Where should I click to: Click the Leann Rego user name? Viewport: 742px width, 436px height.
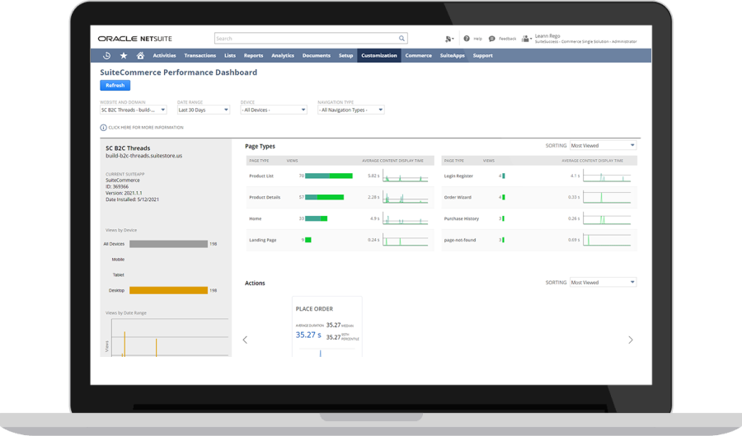tap(547, 36)
